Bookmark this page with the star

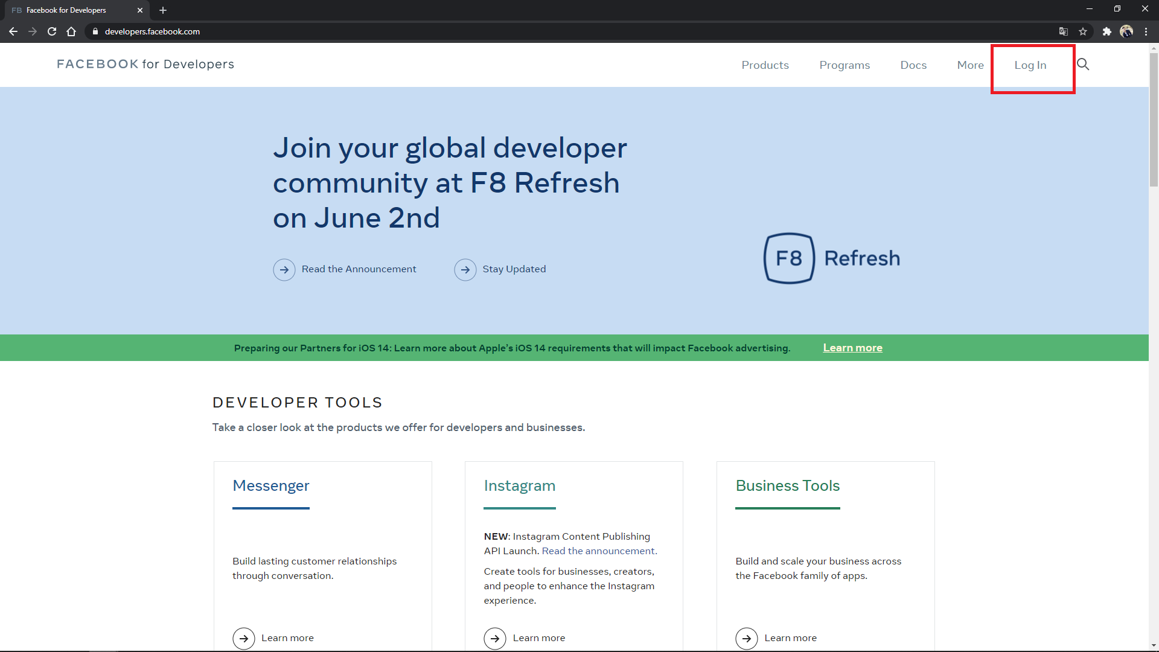point(1083,31)
